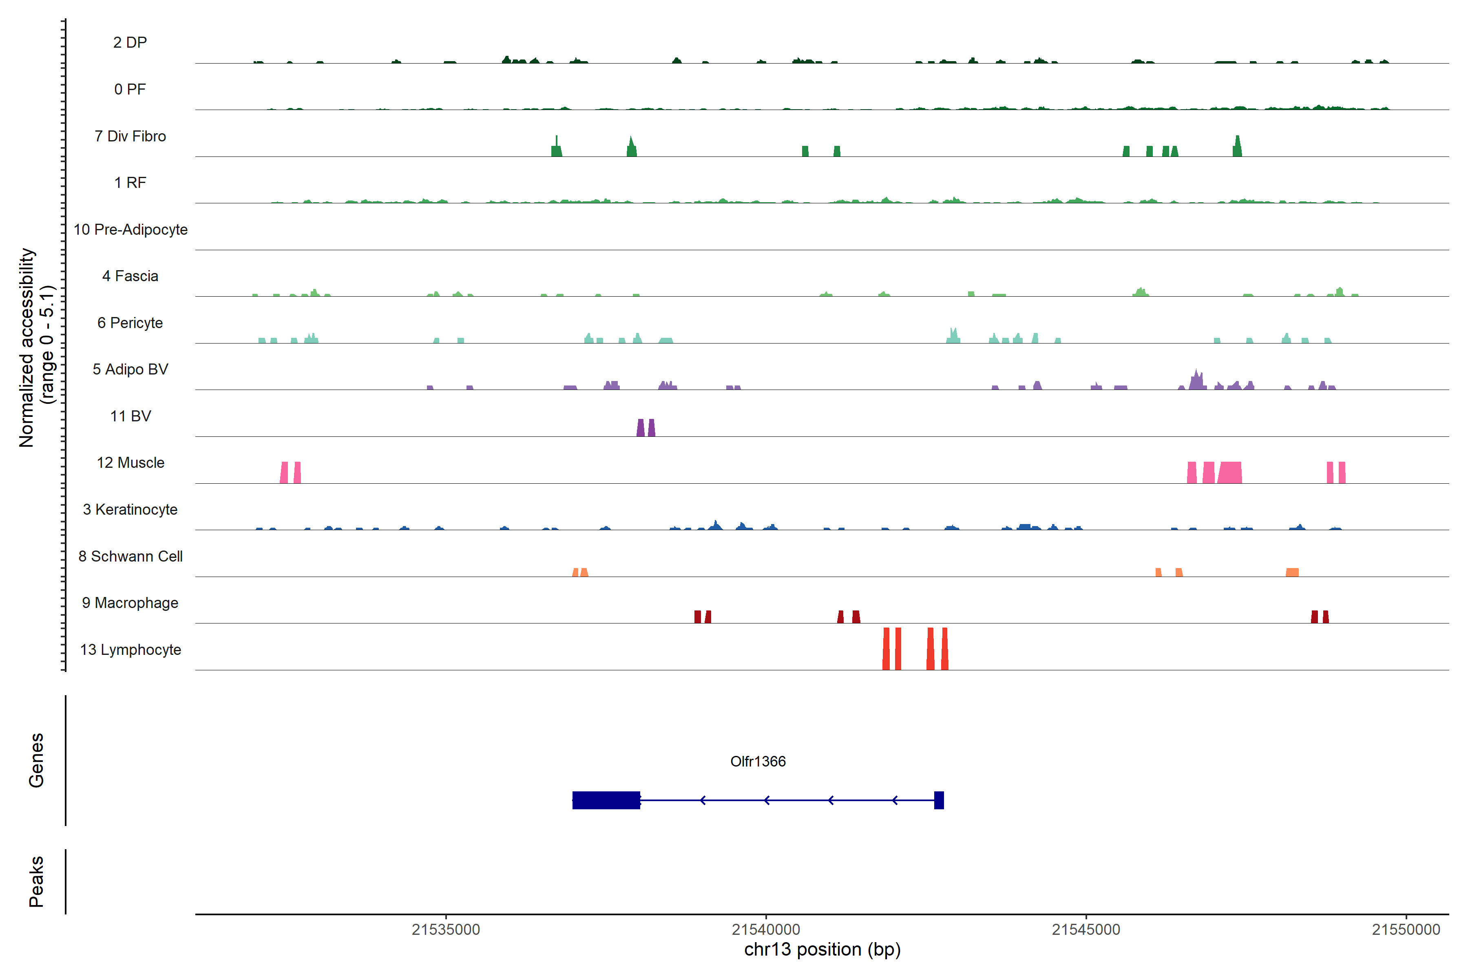Click the widest pink Muscle peak block
This screenshot has width=1468, height=978.
tap(1230, 473)
